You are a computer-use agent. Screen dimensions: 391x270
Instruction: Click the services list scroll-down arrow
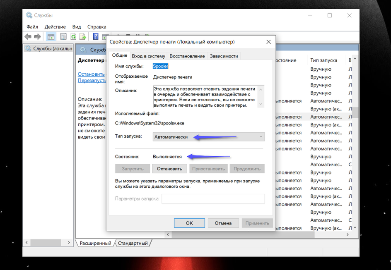[355, 227]
